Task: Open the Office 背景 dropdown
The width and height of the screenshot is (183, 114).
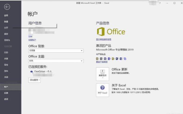Action: pos(56,51)
